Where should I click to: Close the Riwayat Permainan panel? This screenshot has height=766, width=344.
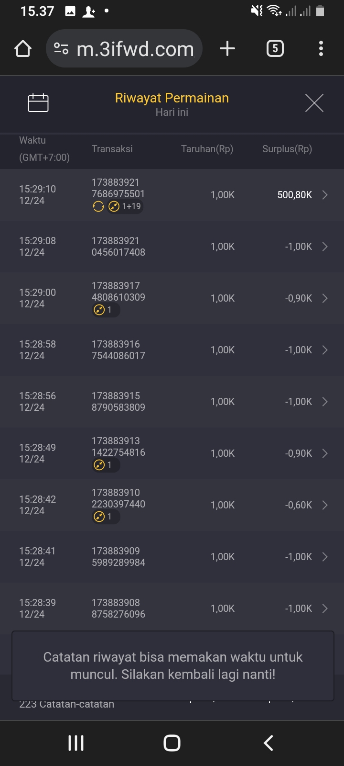point(314,103)
